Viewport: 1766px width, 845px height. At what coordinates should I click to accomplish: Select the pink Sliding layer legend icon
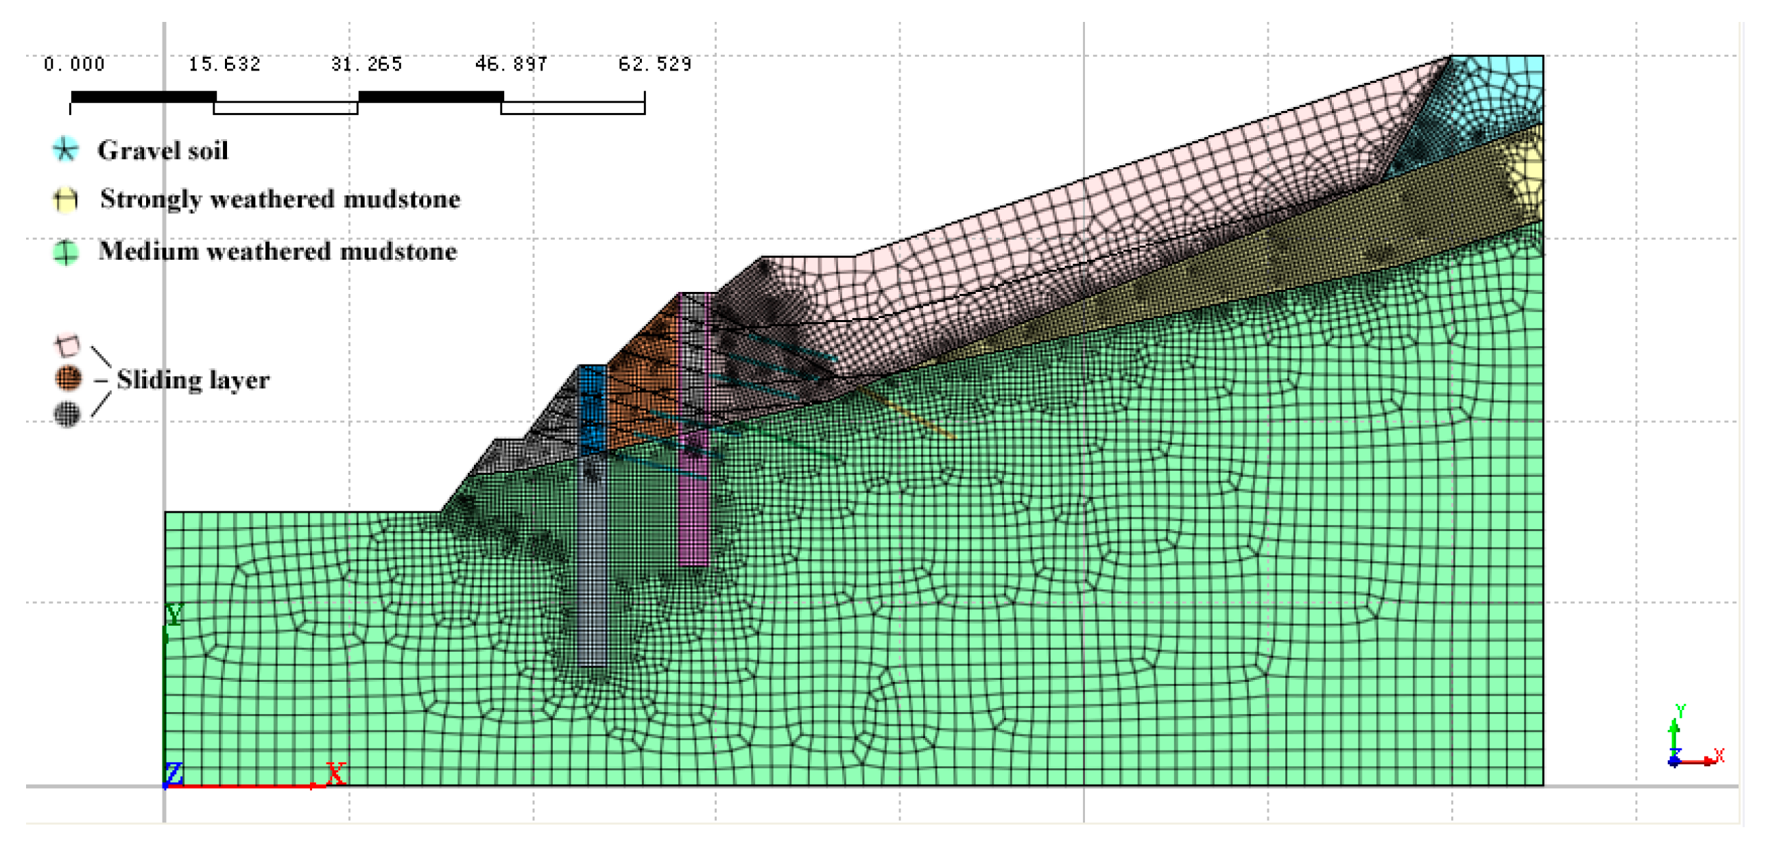tap(67, 345)
